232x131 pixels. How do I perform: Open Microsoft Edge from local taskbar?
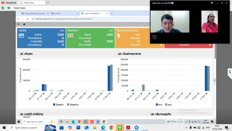tap(103, 128)
